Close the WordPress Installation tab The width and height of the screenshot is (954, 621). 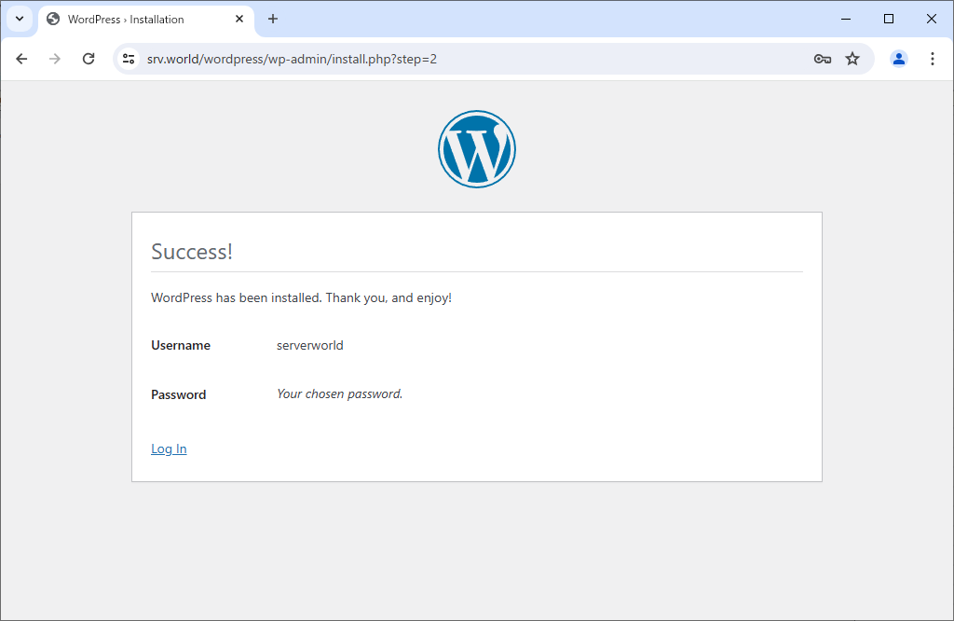[x=239, y=19]
